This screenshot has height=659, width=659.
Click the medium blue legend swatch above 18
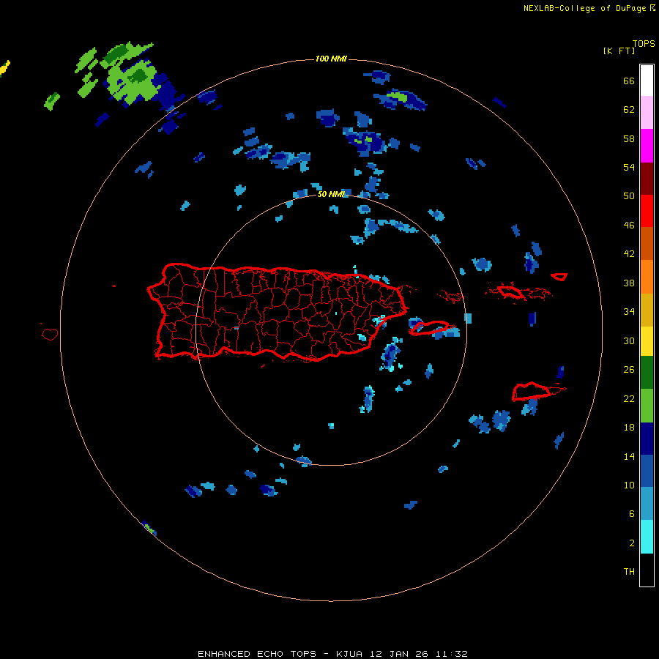point(647,471)
